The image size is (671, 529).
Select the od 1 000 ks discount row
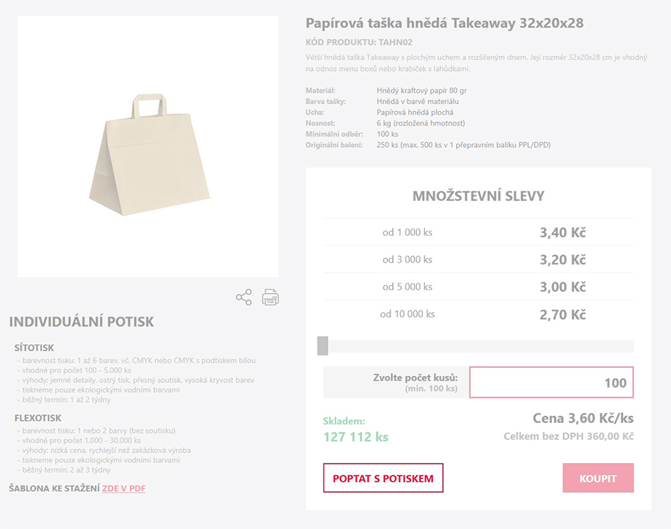(479, 232)
